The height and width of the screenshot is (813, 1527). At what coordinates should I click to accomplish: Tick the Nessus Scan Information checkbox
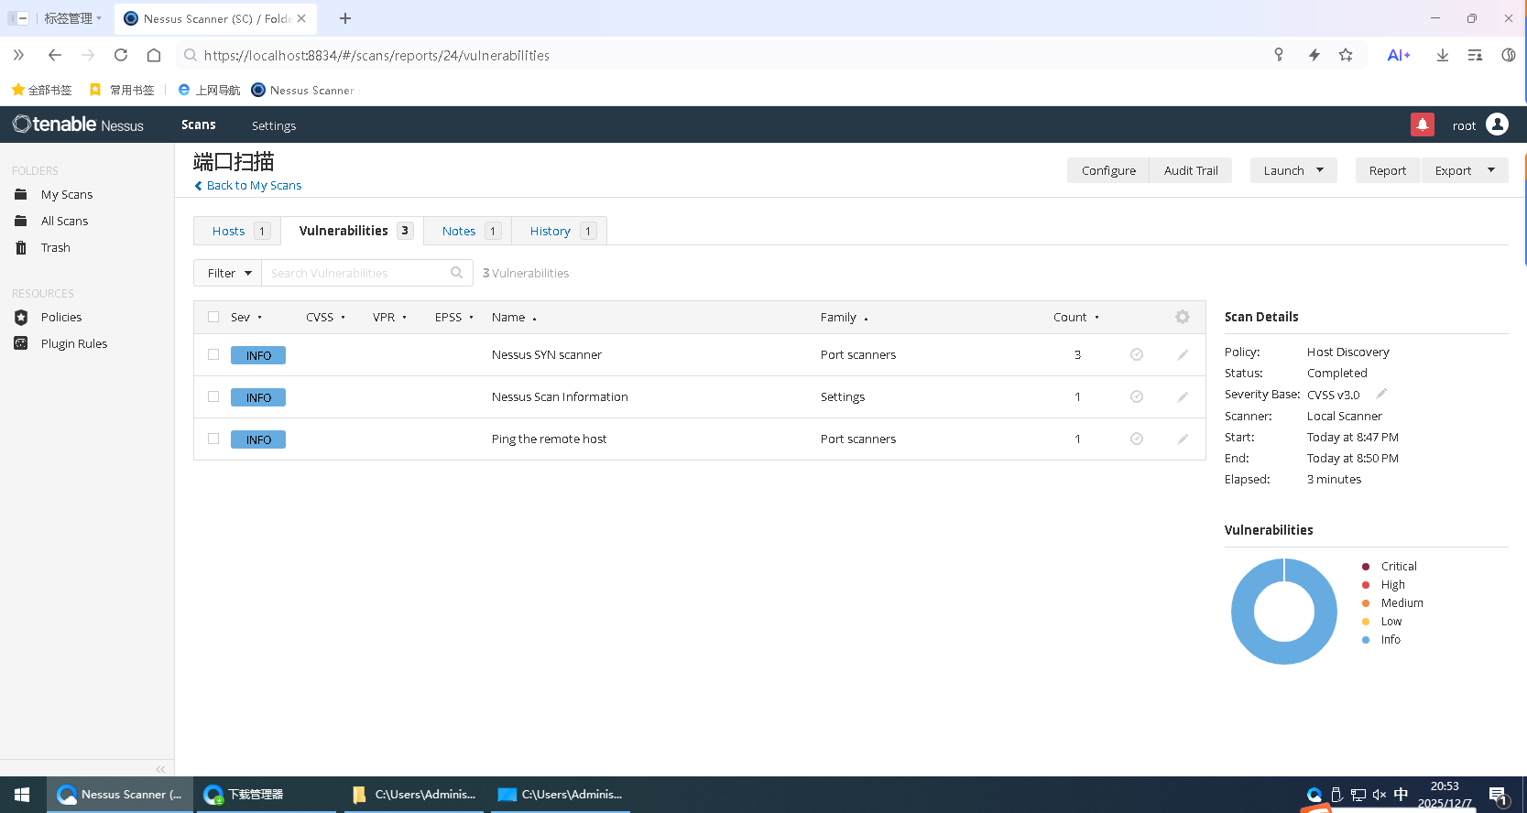(213, 397)
